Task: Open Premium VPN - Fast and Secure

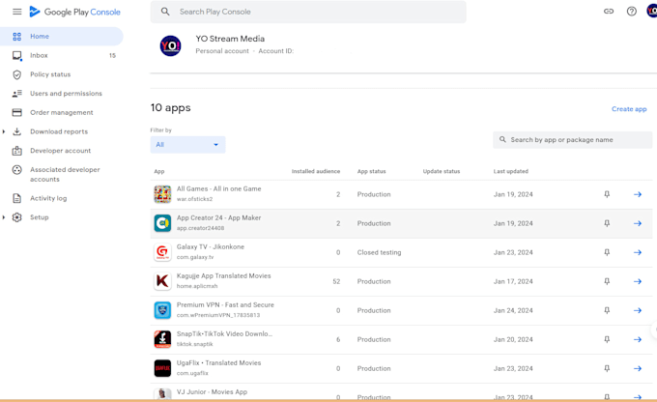Action: click(225, 304)
